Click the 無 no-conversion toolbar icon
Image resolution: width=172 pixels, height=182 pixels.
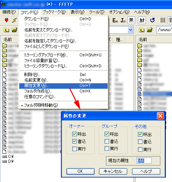131,20
